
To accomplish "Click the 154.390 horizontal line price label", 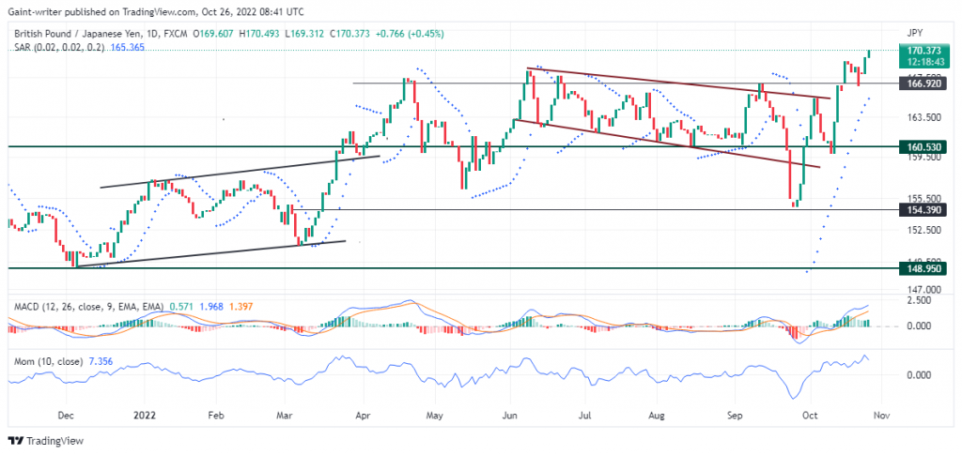I will [922, 210].
